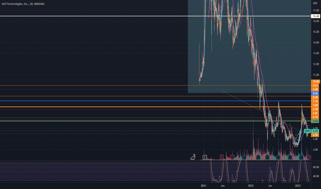Image resolution: width=321 pixels, height=189 pixels.
Task: Click the 13.00 price axis value
Action: pyautogui.click(x=316, y=53)
